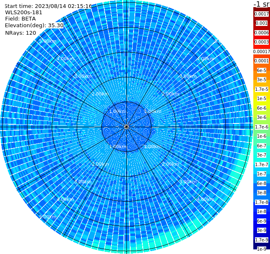
Task: Click the 0.0003 color scale label
Action: [262, 42]
